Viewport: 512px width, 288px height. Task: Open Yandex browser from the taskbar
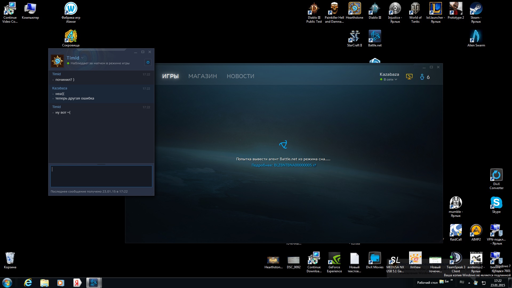coord(77,283)
